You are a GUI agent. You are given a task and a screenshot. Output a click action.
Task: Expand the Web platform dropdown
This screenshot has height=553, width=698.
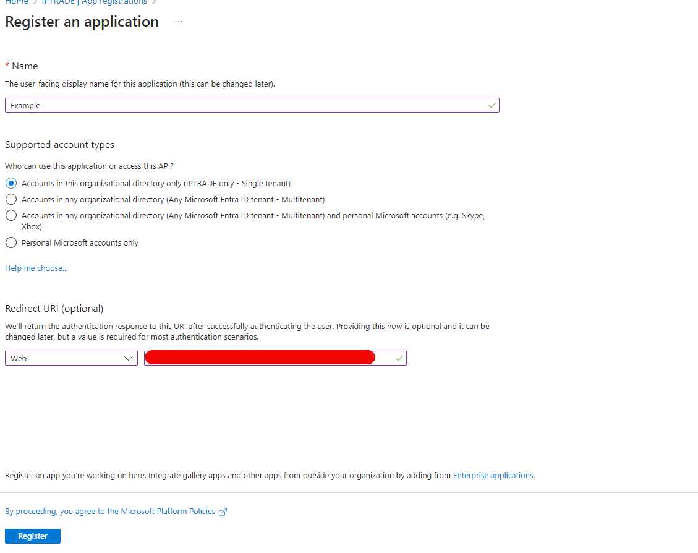point(71,358)
